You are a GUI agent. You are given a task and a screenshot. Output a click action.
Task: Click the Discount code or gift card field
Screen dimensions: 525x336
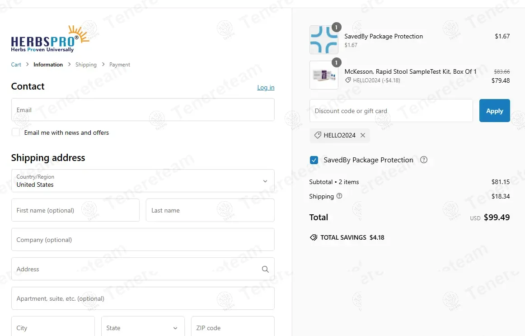coord(391,111)
